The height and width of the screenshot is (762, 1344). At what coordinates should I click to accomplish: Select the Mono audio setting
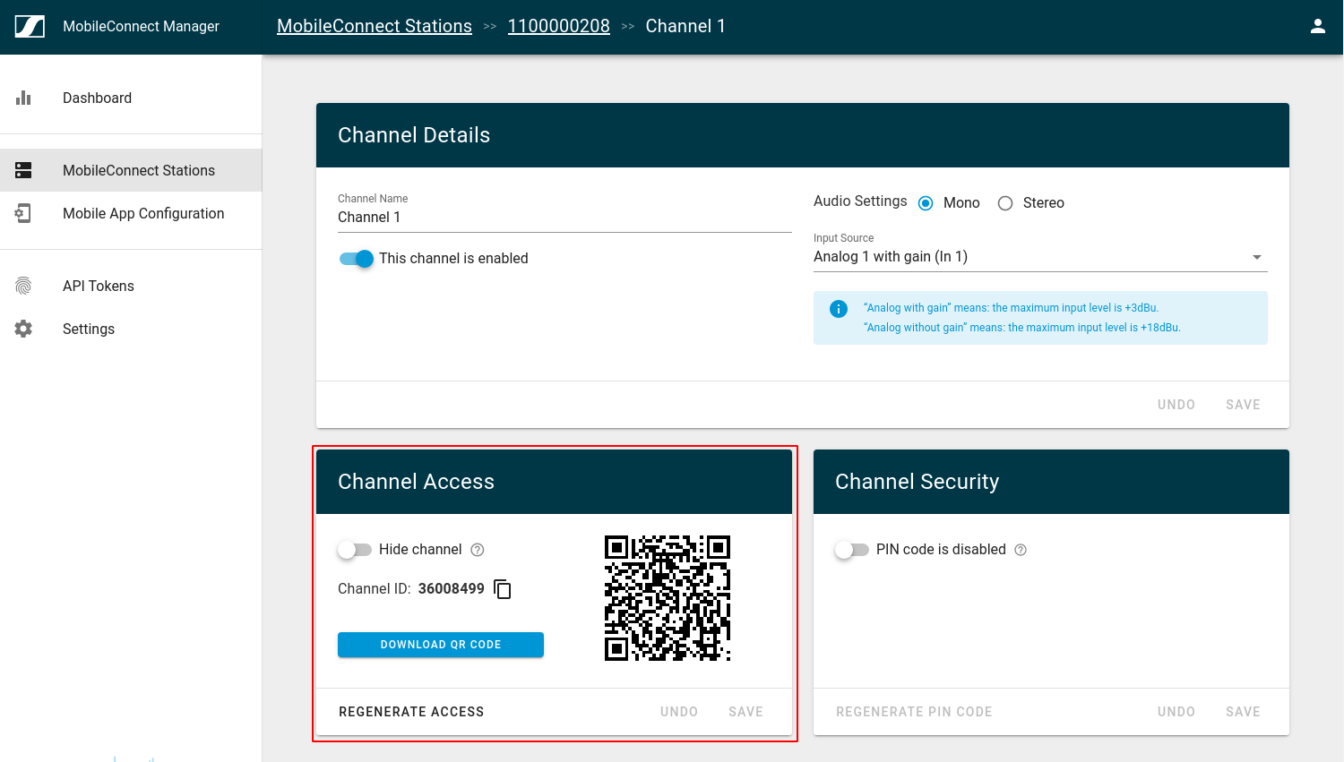click(926, 203)
